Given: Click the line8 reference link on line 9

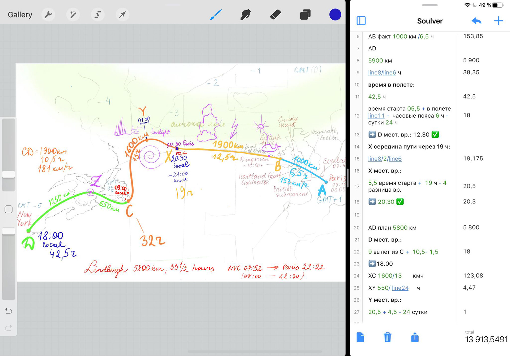Looking at the screenshot, I should 374,72.
